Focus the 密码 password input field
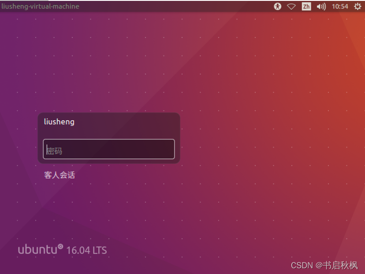The height and width of the screenshot is (274, 365). point(109,149)
